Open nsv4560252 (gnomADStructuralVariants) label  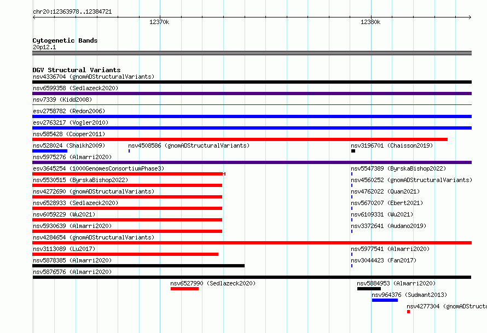tap(411, 180)
